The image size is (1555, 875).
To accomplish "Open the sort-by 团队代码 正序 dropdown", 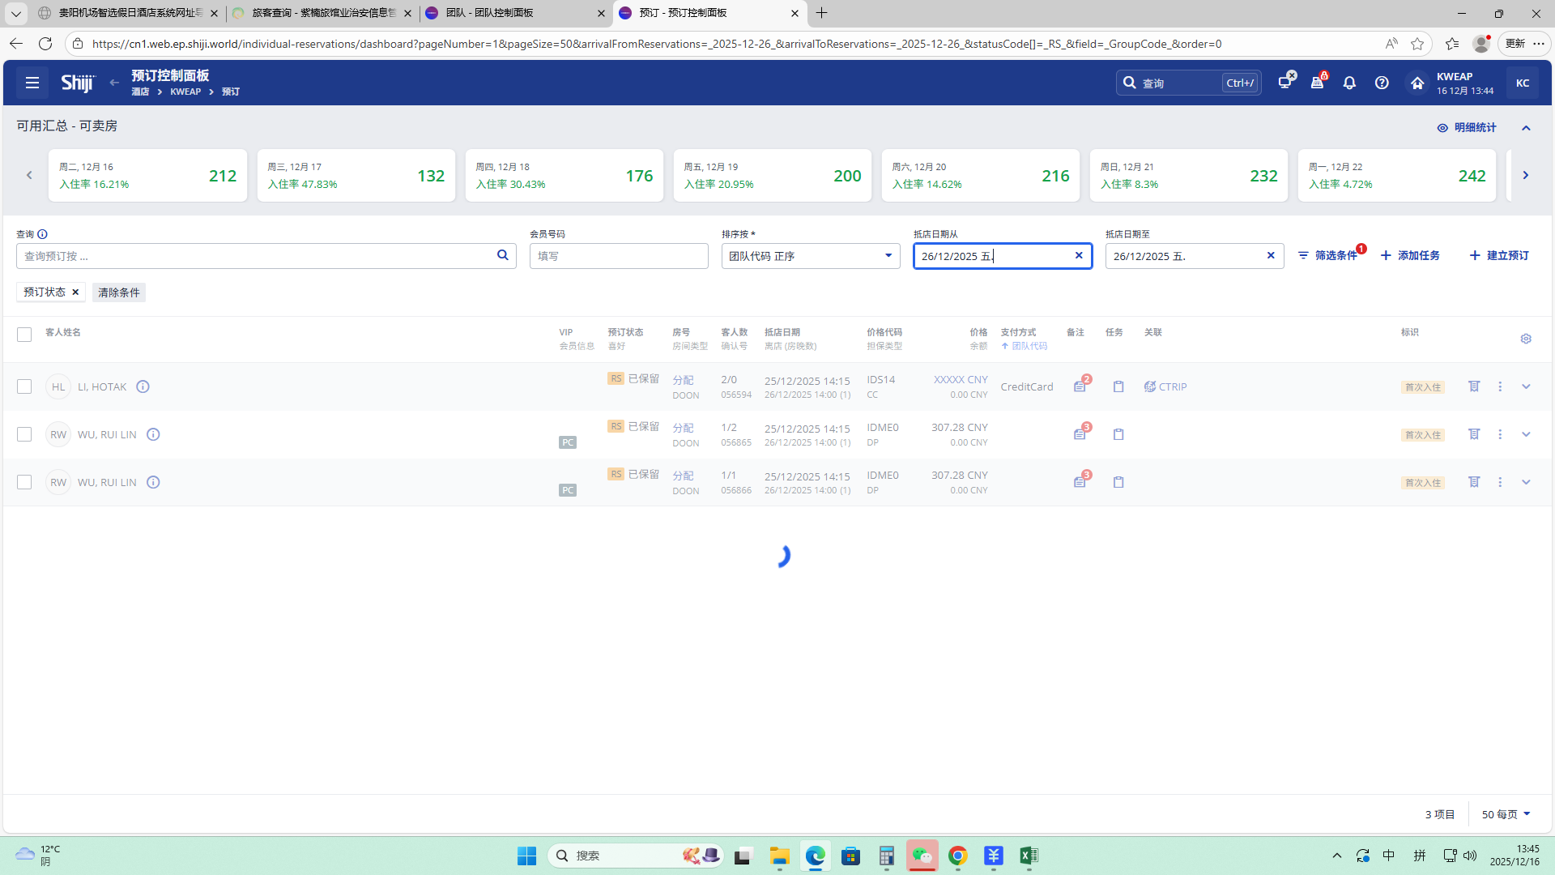I will click(810, 256).
